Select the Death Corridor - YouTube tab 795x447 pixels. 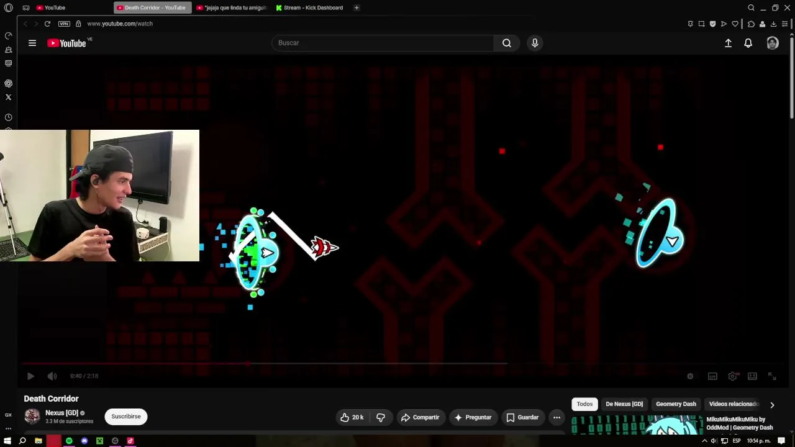coord(153,7)
